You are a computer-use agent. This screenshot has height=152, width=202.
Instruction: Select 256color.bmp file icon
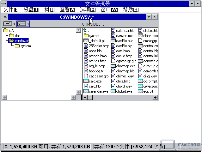(86, 46)
